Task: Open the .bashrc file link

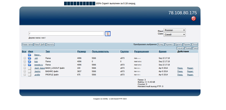Action: 37,71
